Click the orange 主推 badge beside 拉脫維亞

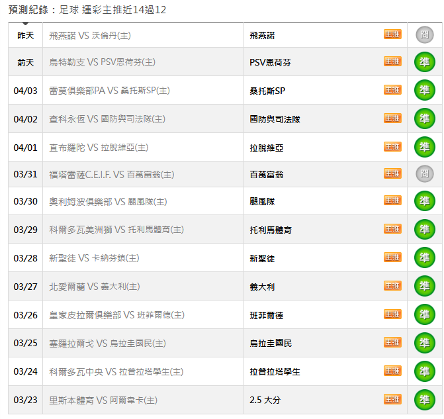click(x=392, y=146)
